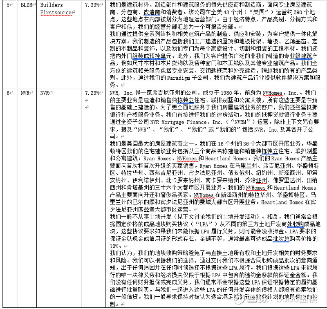The image size is (327, 309).
Task: Click the year "1980" in the NVR description
Action: point(227,93)
